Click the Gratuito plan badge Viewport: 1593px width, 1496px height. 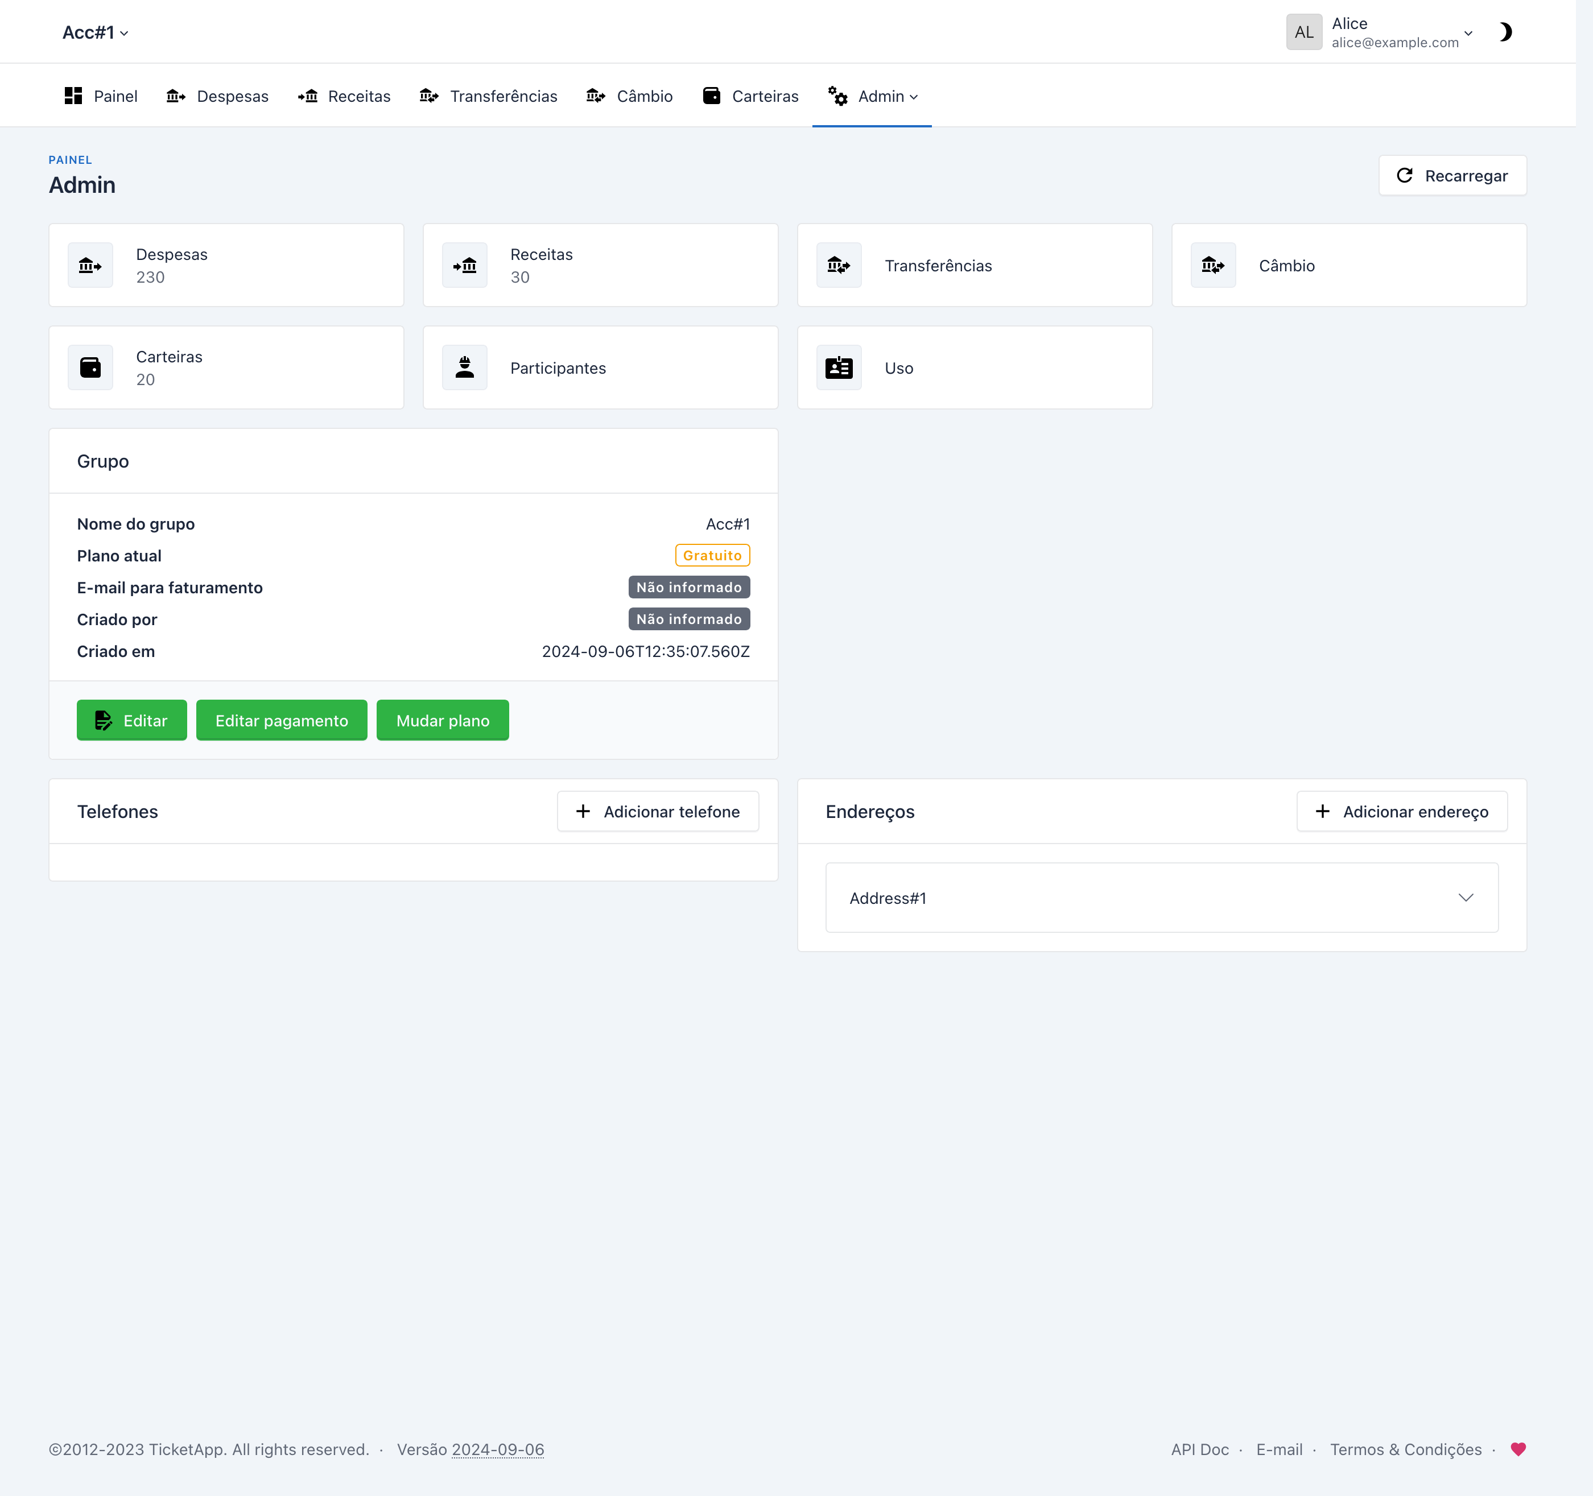712,555
